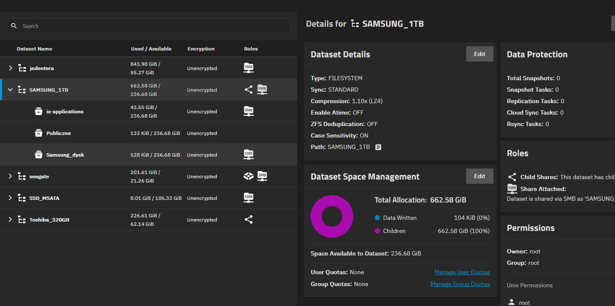Expand the Toshiba_320GB dataset
This screenshot has height=306, width=615.
(x=10, y=219)
